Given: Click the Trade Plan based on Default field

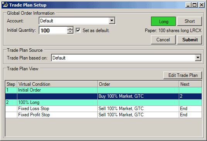Looking at the screenshot, I should (x=126, y=58).
